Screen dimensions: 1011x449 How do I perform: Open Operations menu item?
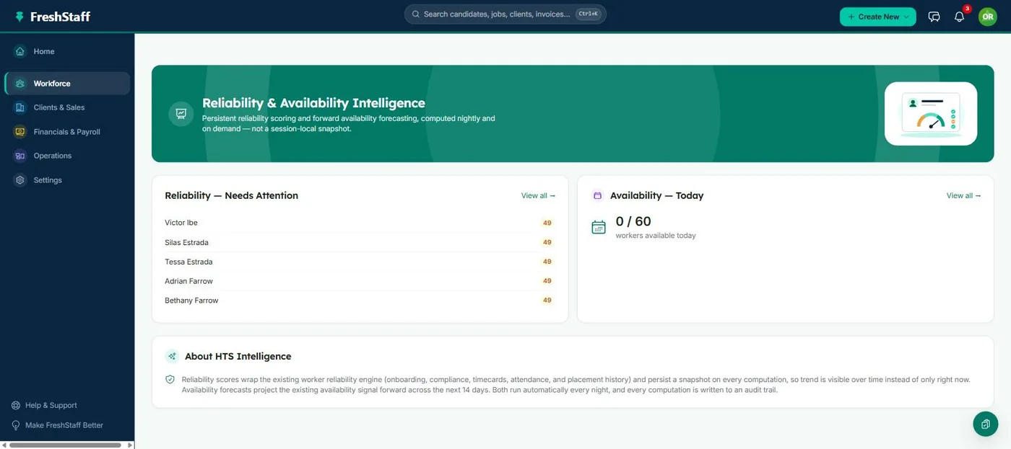click(67, 156)
